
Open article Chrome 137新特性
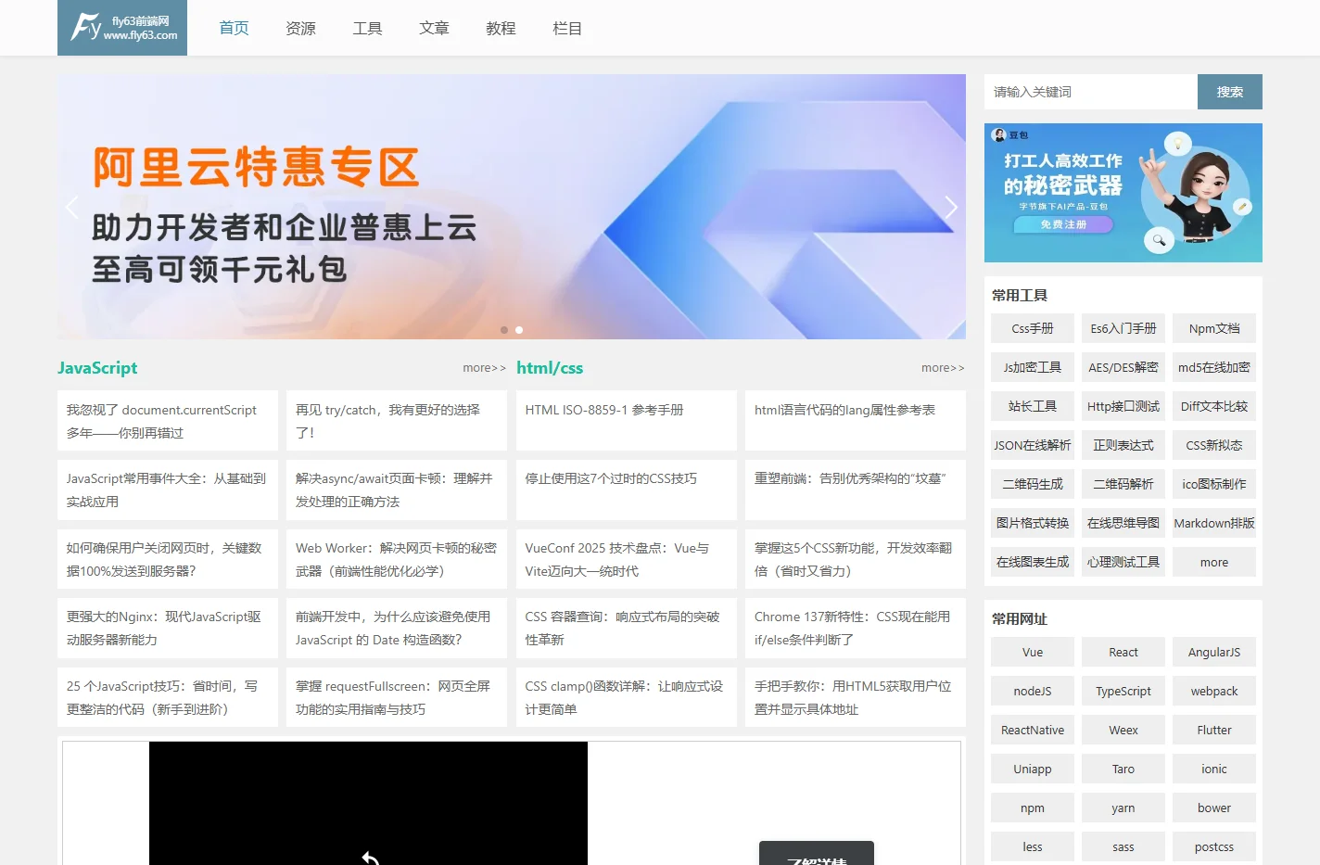click(856, 628)
